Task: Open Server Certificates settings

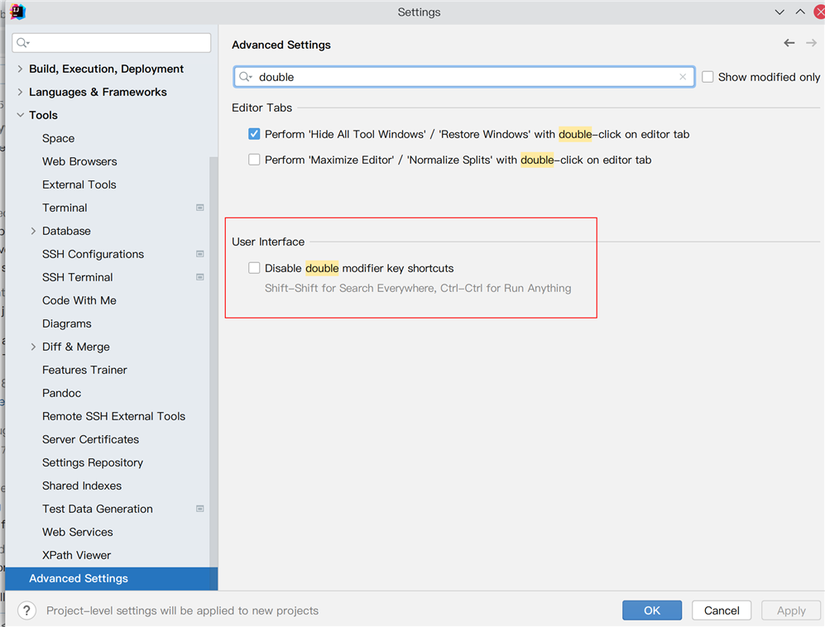Action: pos(90,439)
